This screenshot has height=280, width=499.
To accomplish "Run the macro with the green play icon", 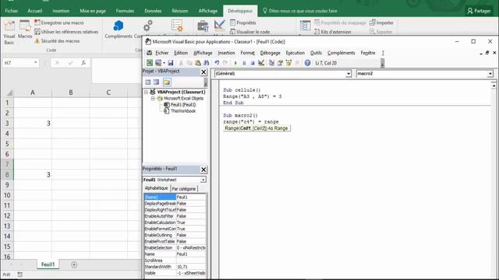I will (235, 63).
